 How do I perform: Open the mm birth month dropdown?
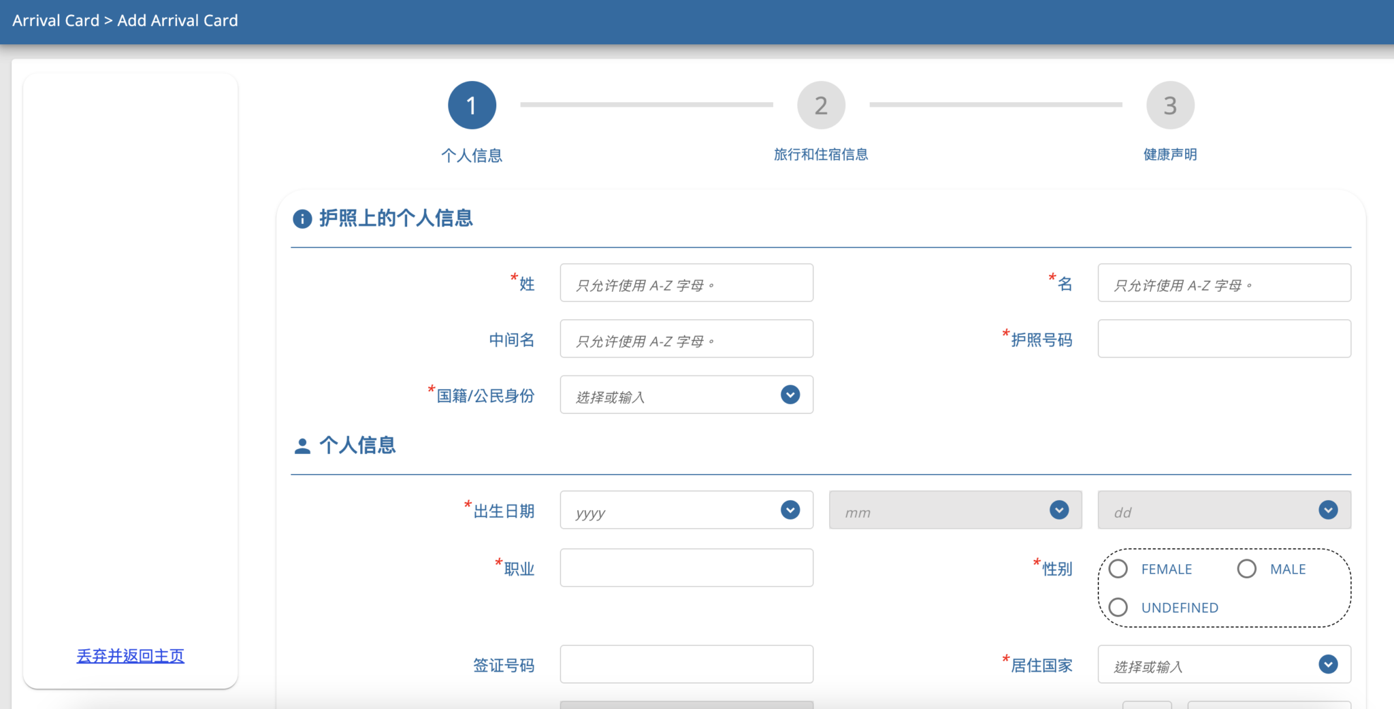955,510
